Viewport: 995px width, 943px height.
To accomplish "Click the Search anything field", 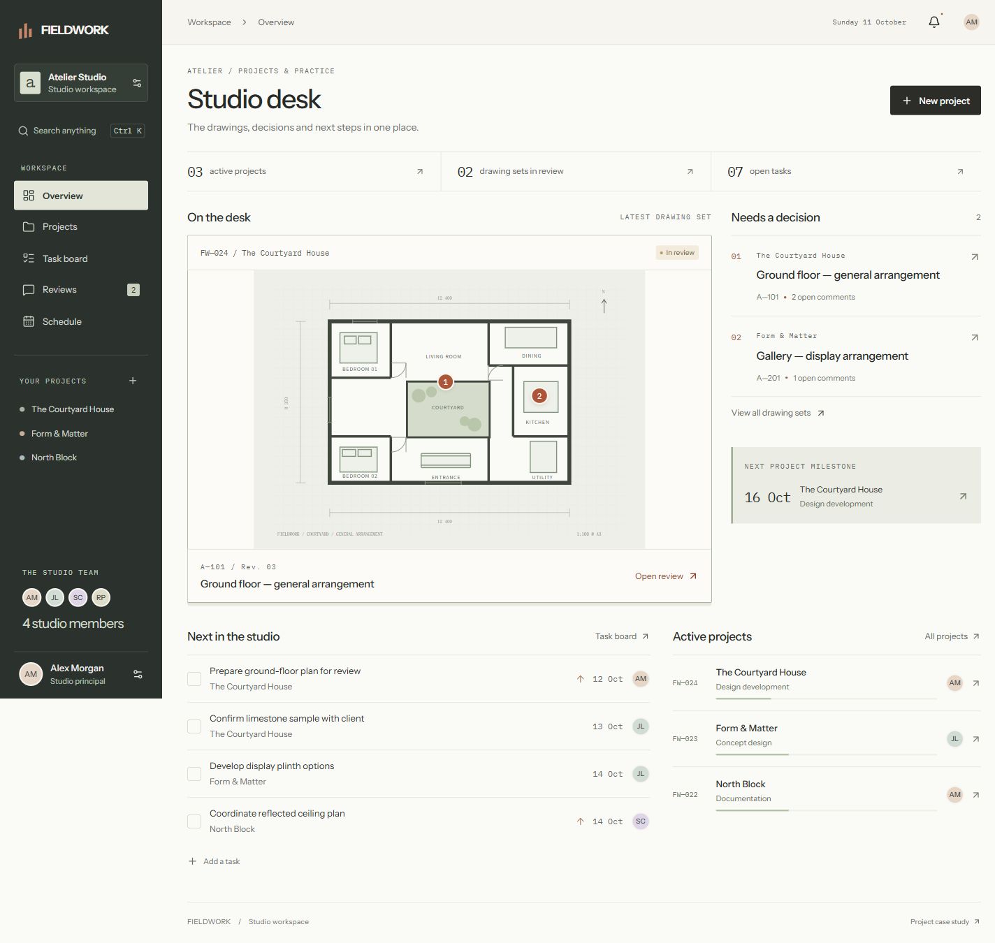I will tap(81, 131).
